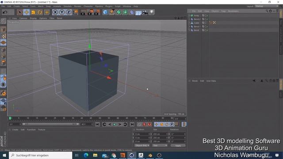The height and width of the screenshot is (159, 283).
Task: Click the timeline frame 0 marker
Action: tap(10, 118)
